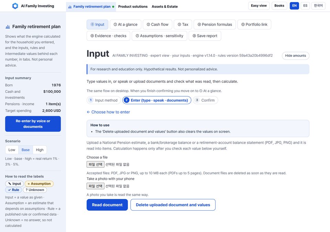330x232 pixels.
Task: Open the Pension formulas tab
Action: pos(214,25)
